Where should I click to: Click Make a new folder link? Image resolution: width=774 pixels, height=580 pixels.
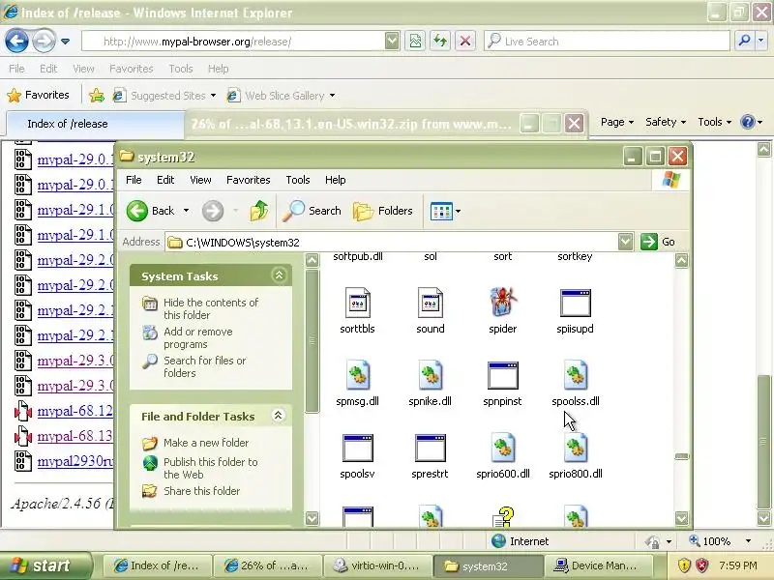coord(206,443)
